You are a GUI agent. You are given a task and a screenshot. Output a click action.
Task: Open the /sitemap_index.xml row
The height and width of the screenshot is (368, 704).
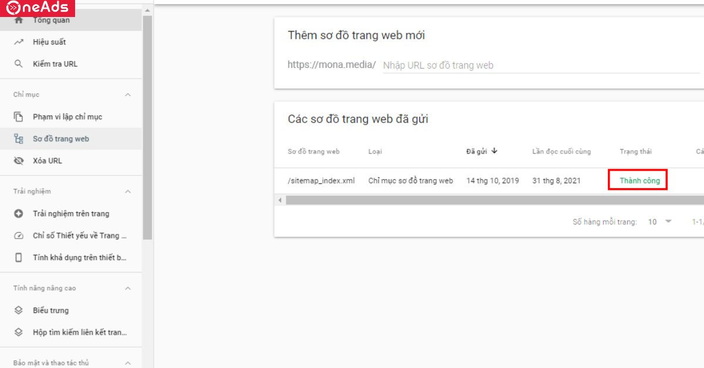click(321, 180)
